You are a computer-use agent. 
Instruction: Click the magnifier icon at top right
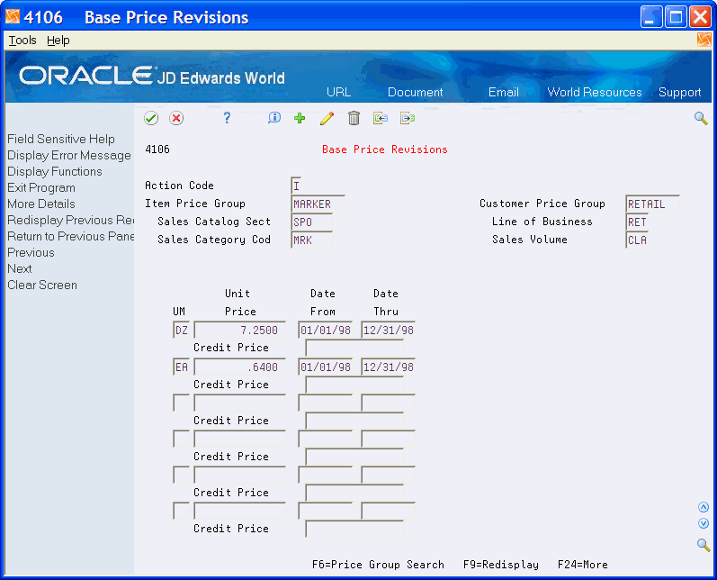[701, 119]
